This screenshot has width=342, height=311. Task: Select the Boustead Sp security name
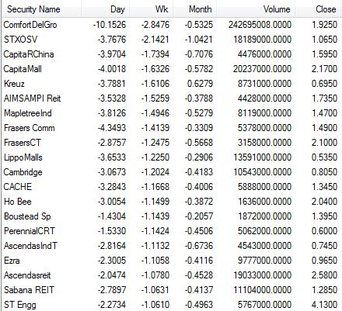pos(27,216)
